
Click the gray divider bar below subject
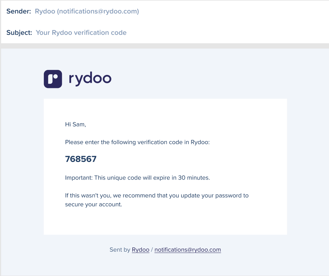point(164,46)
